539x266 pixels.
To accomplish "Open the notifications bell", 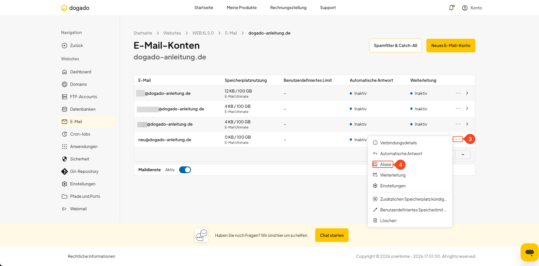I will pos(451,8).
